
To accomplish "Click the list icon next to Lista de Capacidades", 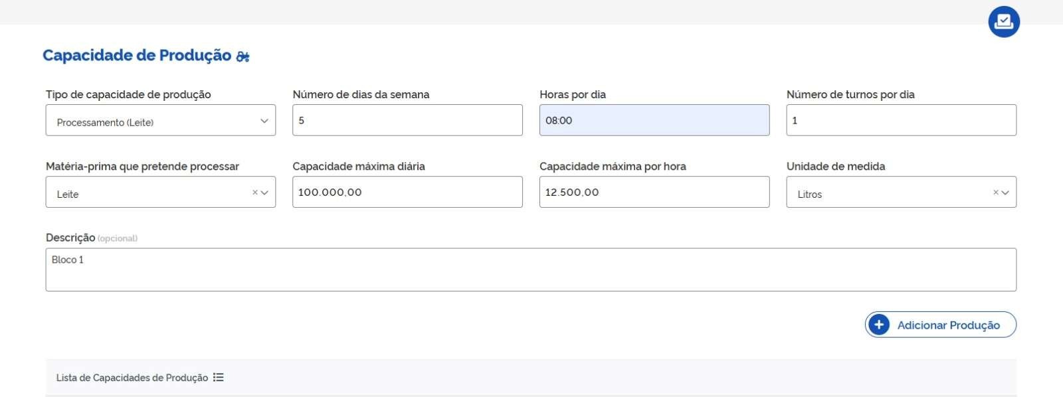I will pos(219,377).
